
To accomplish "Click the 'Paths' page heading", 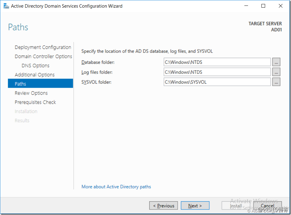I will point(18,27).
